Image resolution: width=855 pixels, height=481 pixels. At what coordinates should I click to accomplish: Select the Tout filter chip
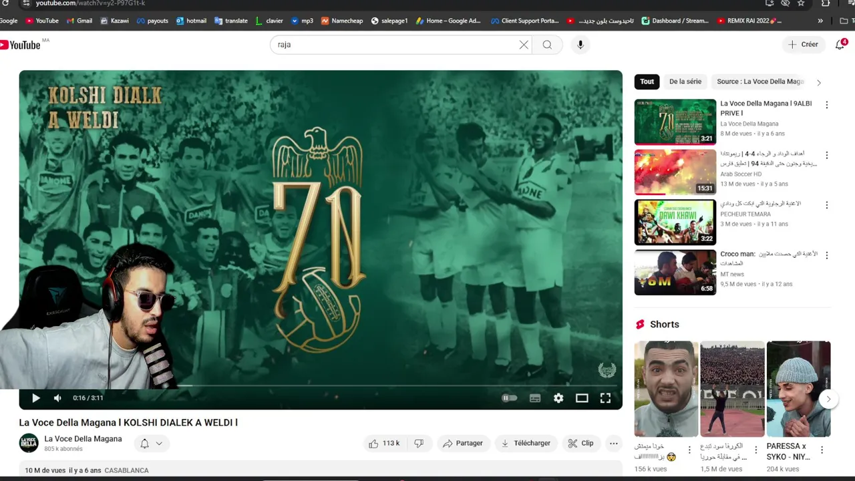click(647, 82)
